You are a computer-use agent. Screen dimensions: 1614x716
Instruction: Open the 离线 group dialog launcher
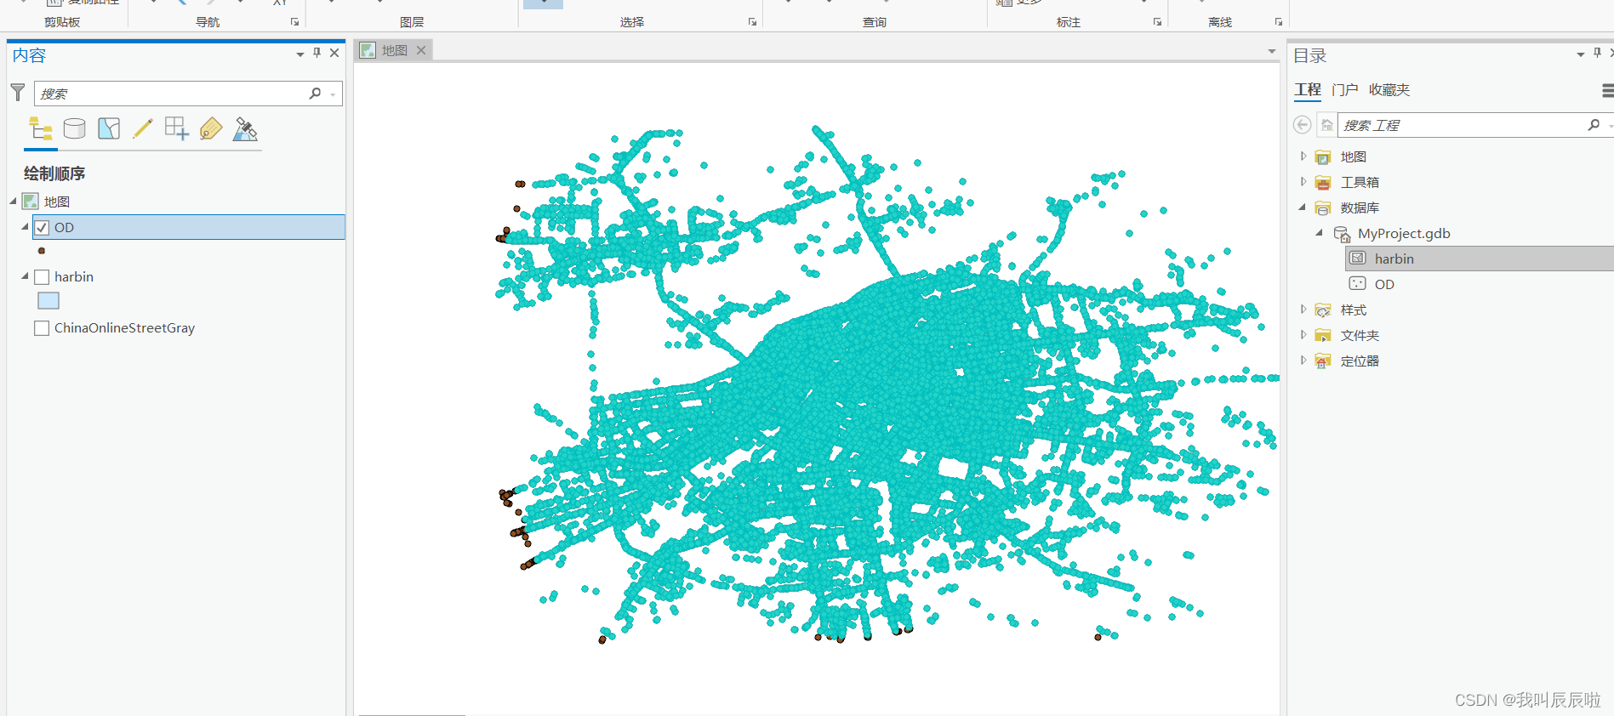(x=1278, y=22)
